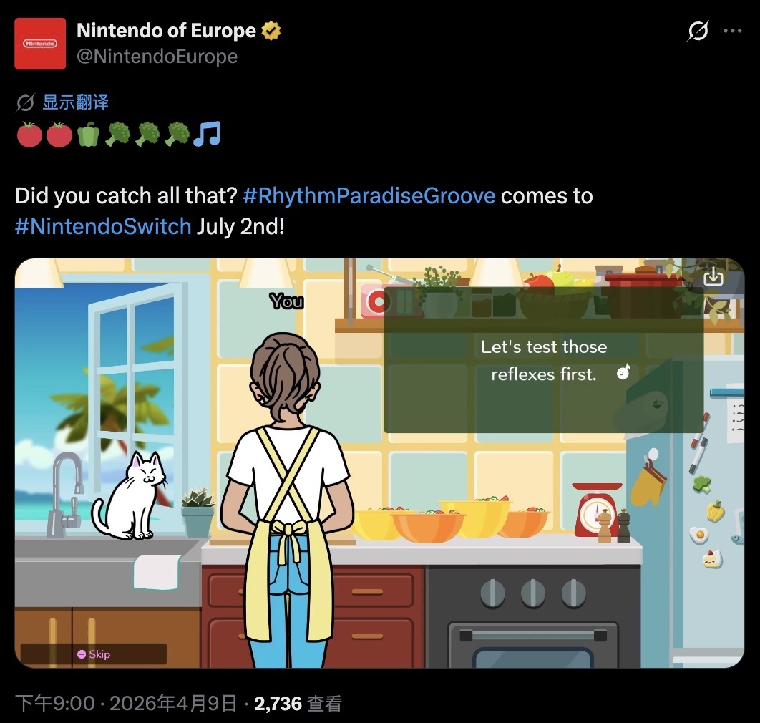
Task: Open the 2,736 查看 views count
Action: [x=298, y=704]
